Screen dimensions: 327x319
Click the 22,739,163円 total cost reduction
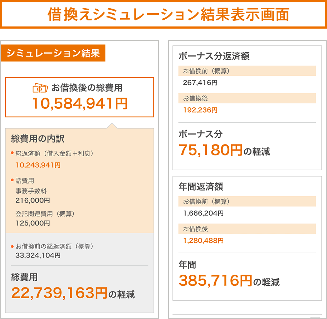pos(59,293)
